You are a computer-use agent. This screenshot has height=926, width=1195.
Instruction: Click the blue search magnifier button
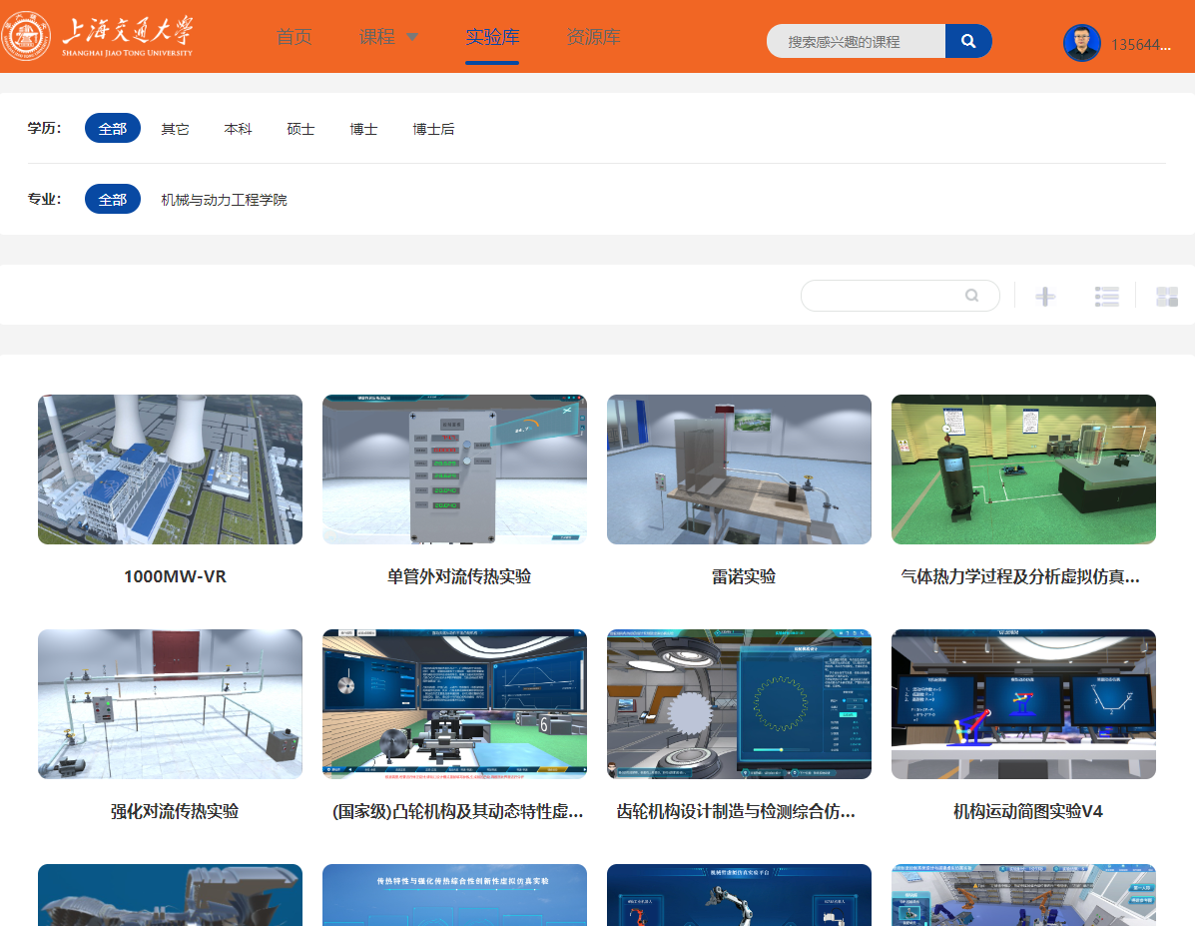tap(967, 40)
